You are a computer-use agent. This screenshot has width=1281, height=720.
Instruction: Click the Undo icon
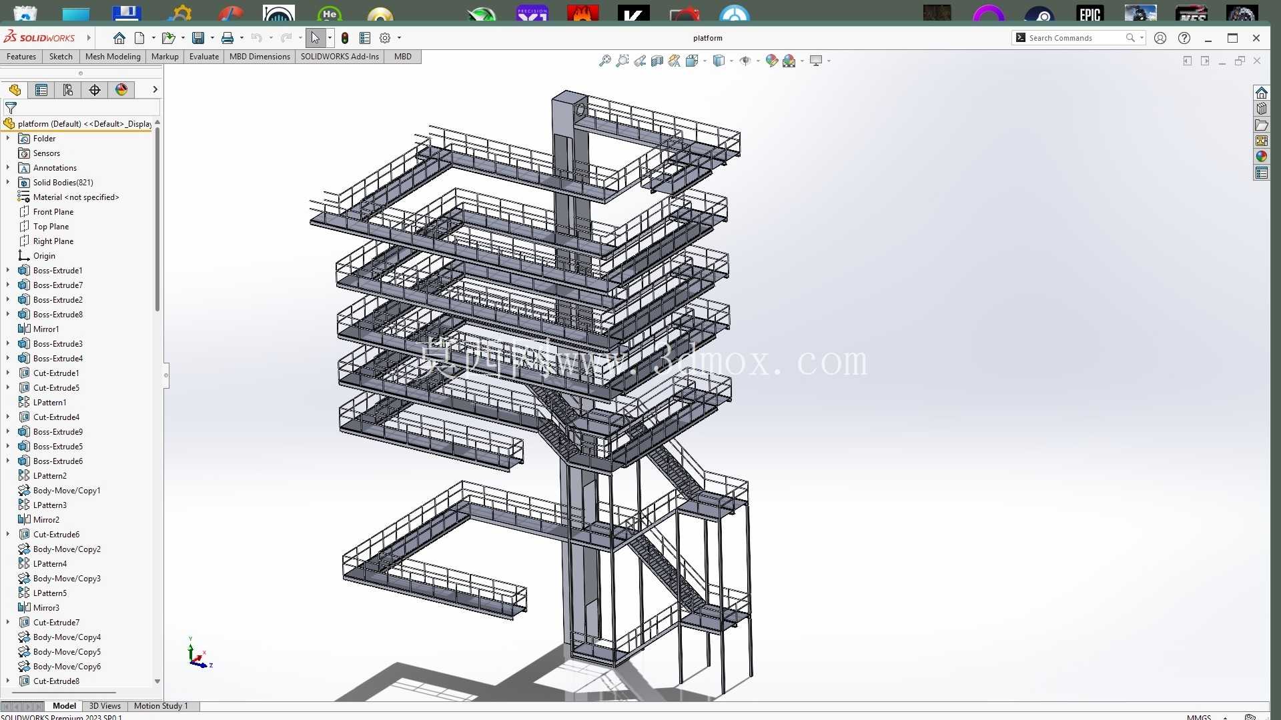point(257,38)
